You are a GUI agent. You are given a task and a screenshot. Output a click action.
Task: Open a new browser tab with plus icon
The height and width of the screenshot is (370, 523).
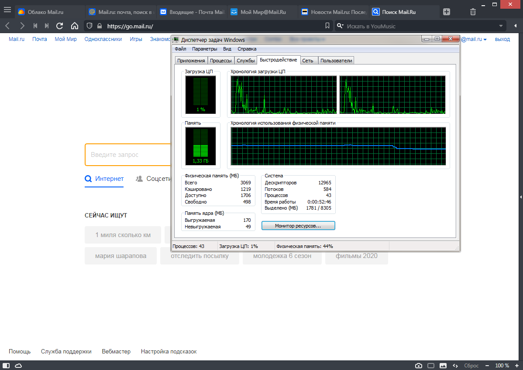(x=447, y=12)
